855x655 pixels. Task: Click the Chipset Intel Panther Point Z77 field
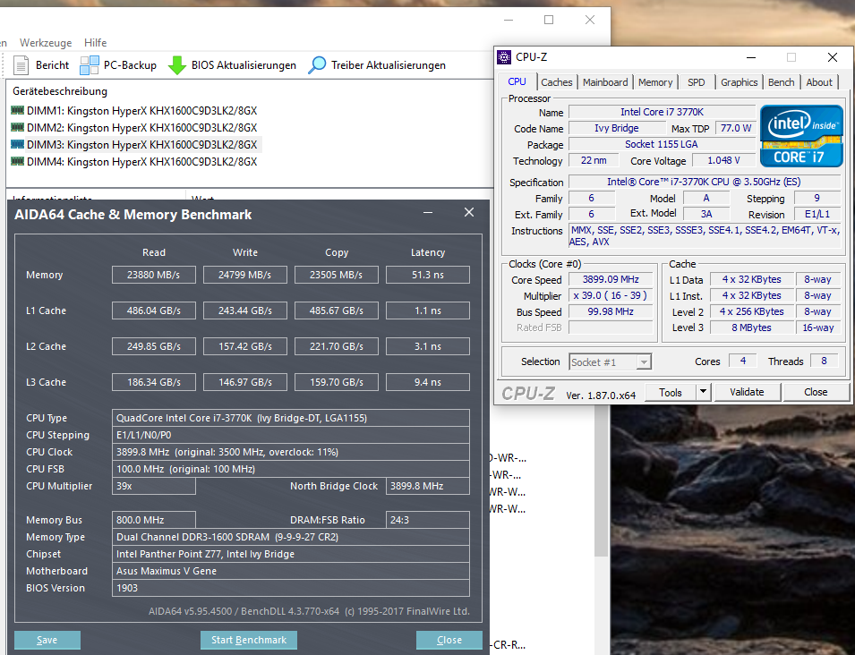tap(291, 554)
